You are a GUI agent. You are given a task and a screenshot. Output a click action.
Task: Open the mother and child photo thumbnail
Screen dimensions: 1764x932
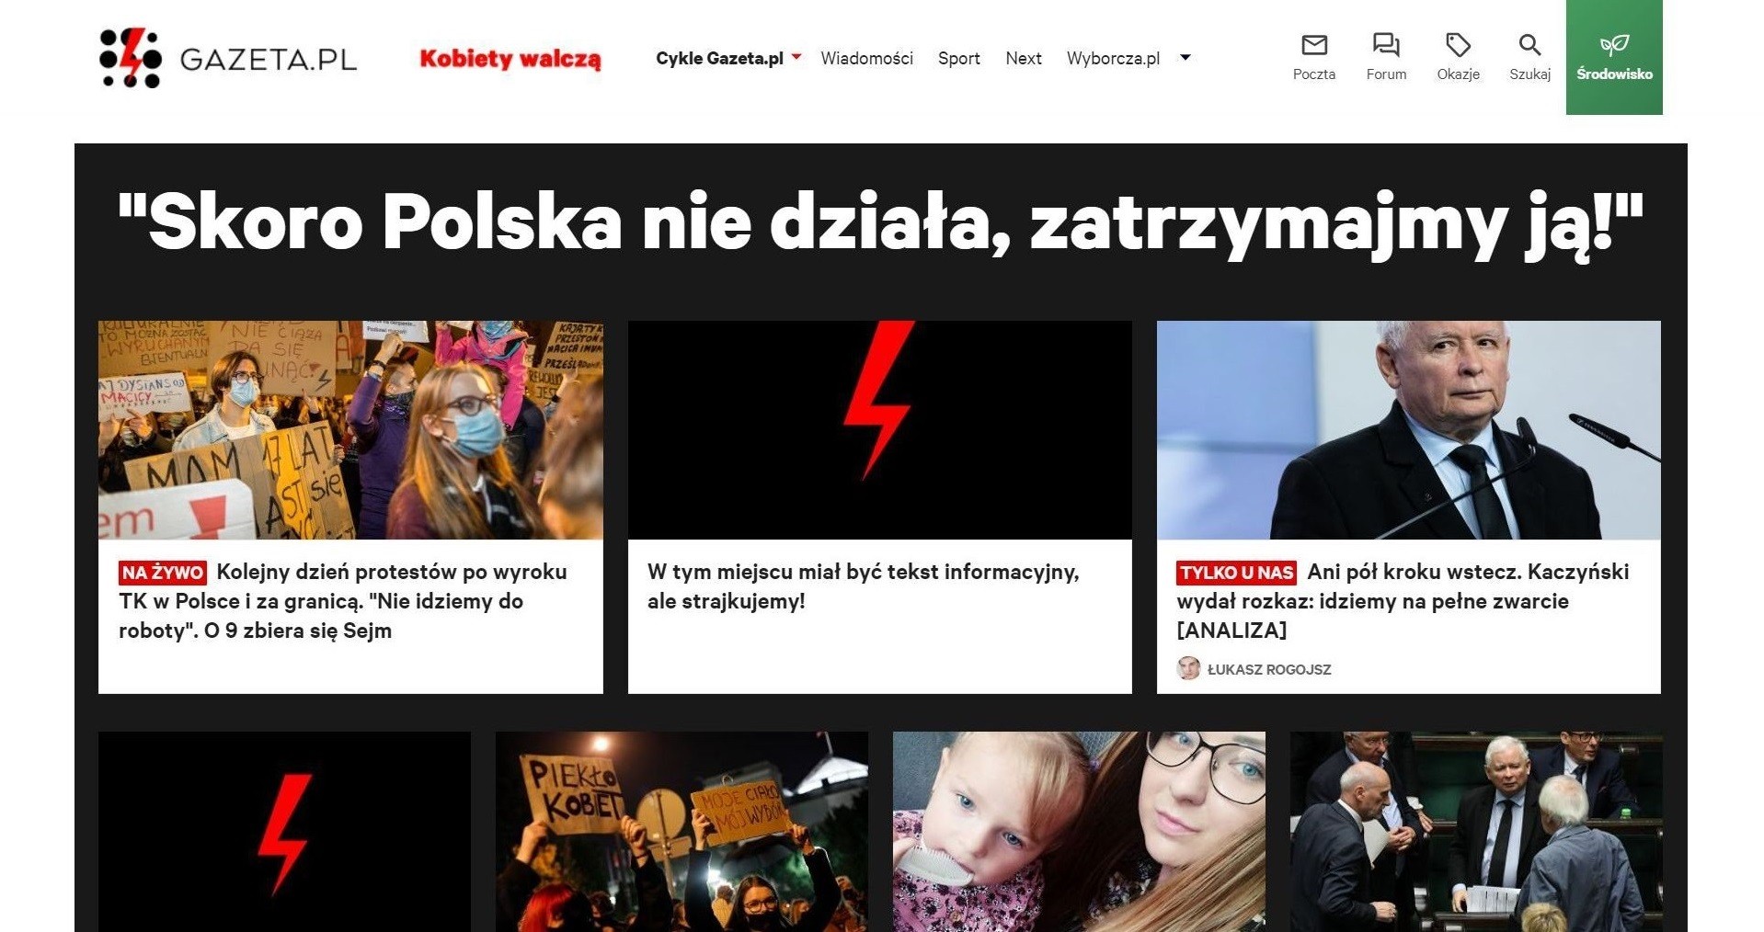pos(1079,832)
